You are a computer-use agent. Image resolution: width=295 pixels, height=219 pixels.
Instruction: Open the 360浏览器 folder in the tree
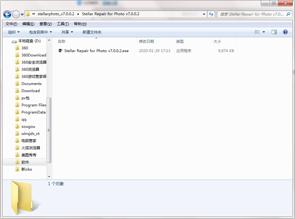point(27,69)
